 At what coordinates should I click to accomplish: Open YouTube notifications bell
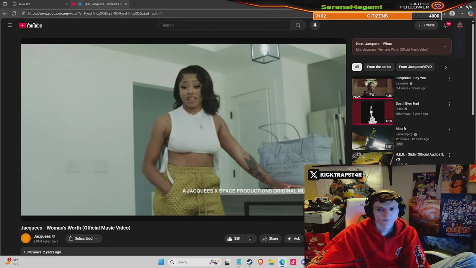(446, 25)
